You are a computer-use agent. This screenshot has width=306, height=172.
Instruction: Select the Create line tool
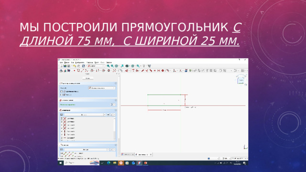point(82,71)
